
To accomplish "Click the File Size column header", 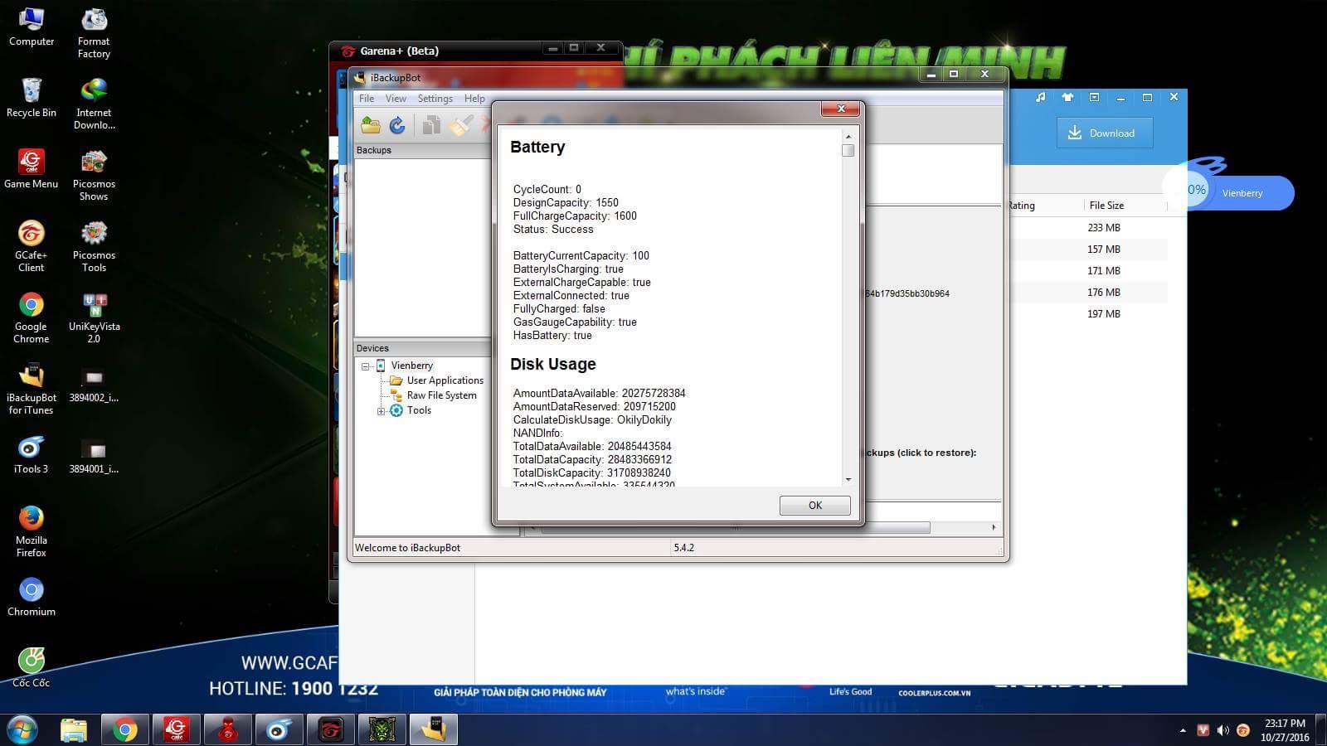I will pos(1106,206).
